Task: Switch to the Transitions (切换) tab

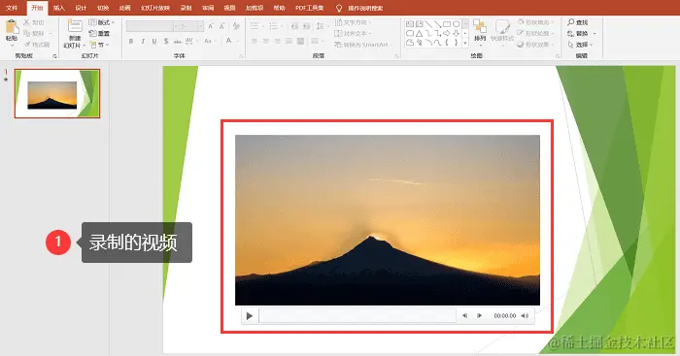Action: 103,8
